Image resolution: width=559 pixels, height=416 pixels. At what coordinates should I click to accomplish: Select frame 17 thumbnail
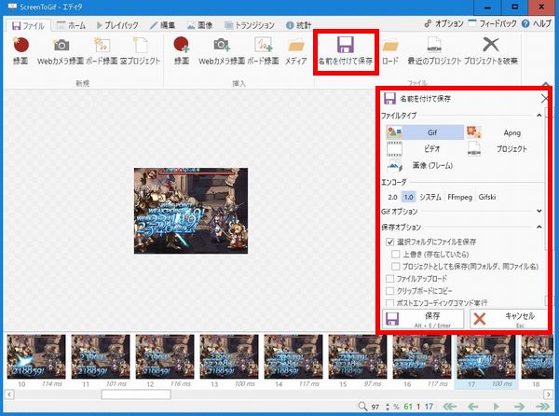(x=486, y=357)
